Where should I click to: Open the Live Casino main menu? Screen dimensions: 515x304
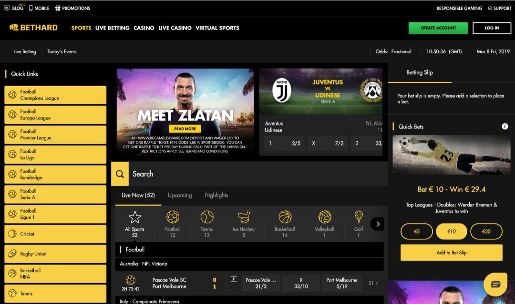[175, 28]
